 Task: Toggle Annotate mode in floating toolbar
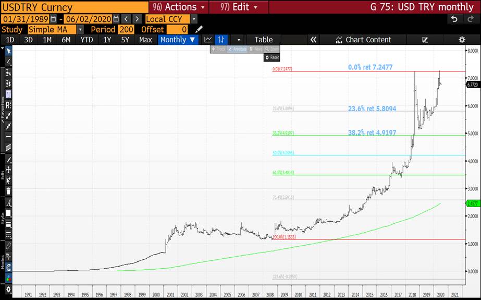[x=237, y=49]
